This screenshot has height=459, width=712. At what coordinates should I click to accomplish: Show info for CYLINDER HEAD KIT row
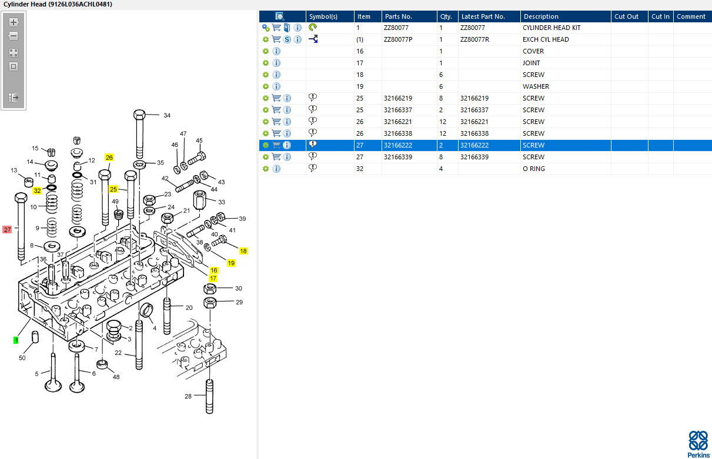point(297,28)
